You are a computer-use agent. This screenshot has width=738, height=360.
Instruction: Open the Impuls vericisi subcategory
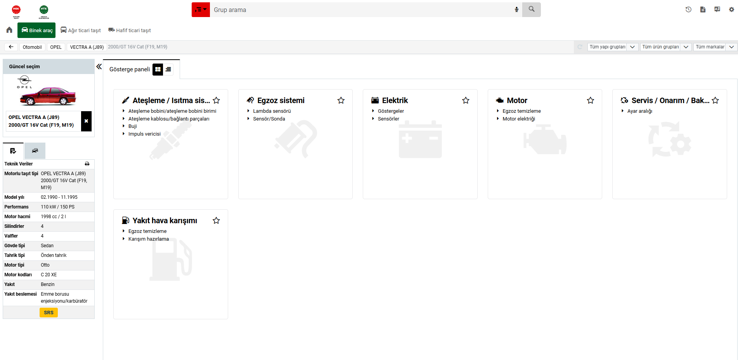144,134
